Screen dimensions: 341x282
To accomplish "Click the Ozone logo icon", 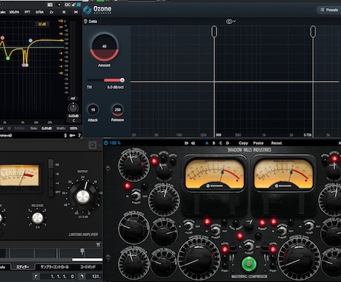I will click(87, 10).
